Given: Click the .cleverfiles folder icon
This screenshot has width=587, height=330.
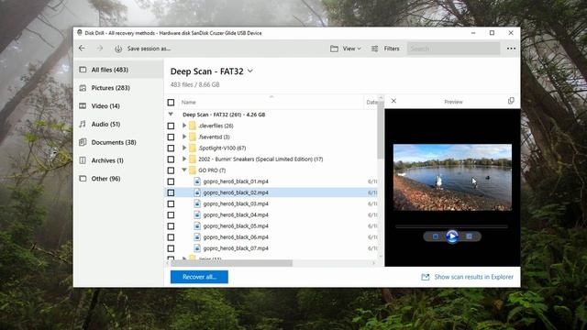Looking at the screenshot, I should point(193,126).
